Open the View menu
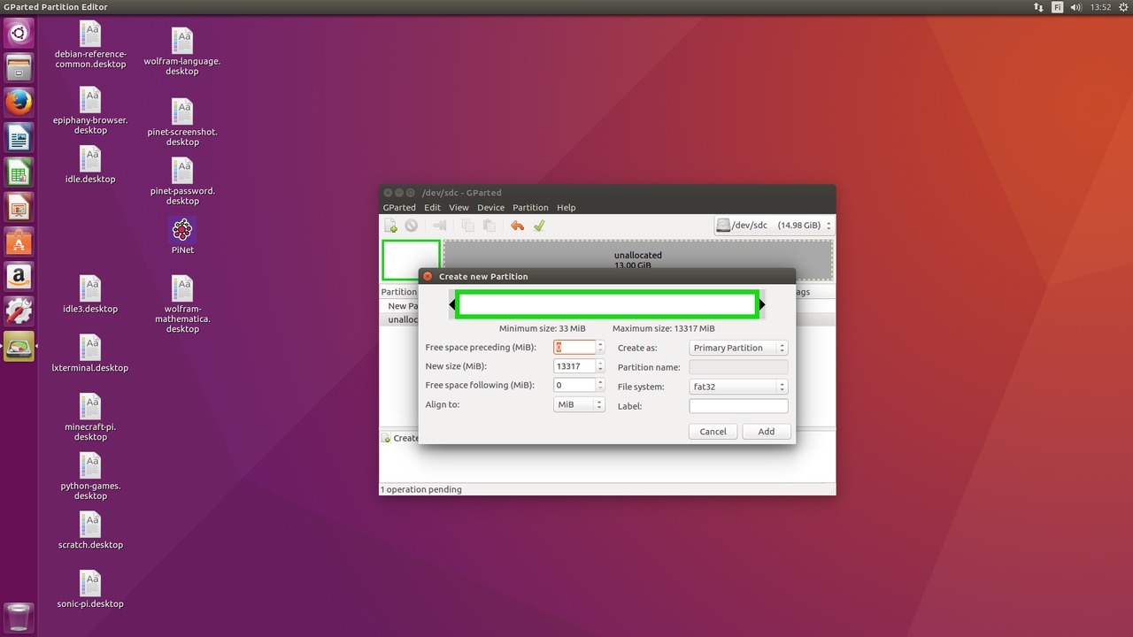Image resolution: width=1133 pixels, height=637 pixels. click(x=459, y=207)
